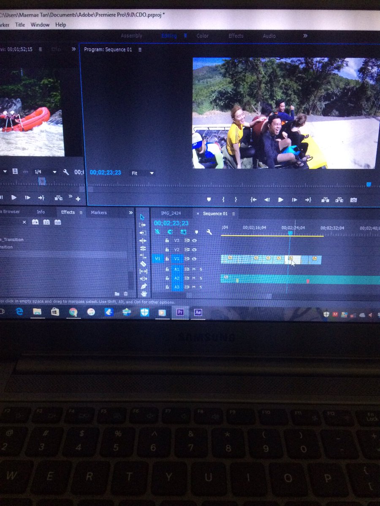Step back one frame in Program monitor

[267, 200]
